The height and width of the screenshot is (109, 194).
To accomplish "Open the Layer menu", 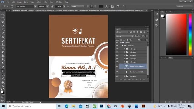I will click(26, 2).
